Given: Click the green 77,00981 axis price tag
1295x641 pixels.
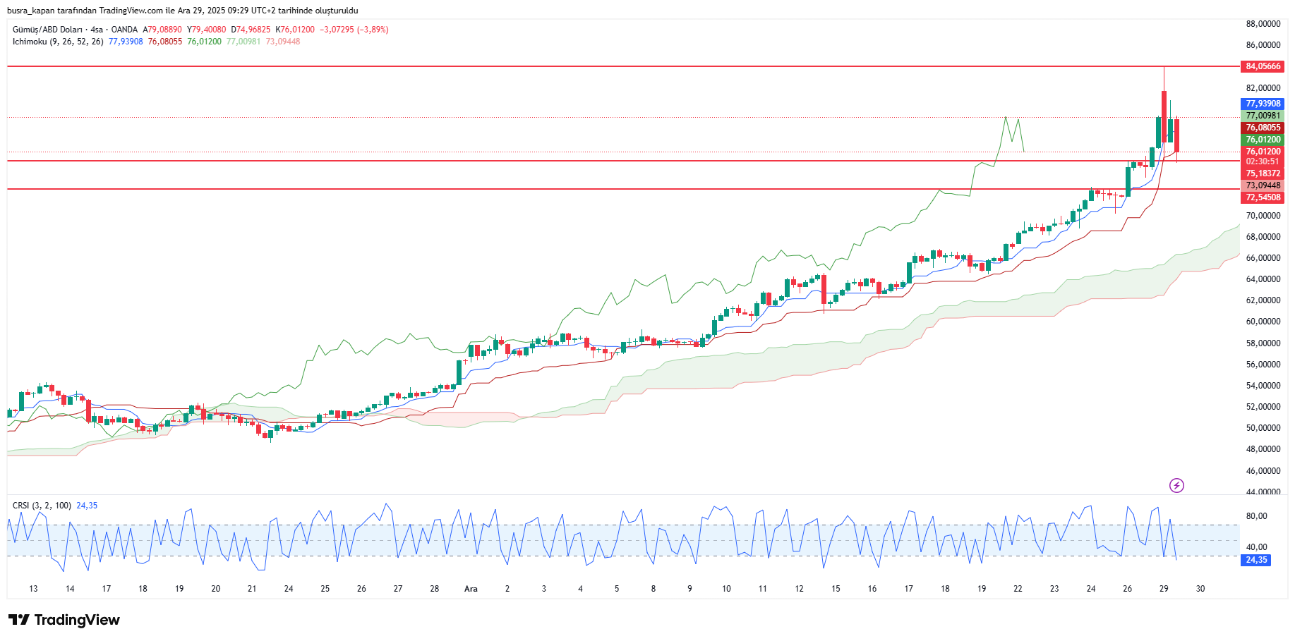Looking at the screenshot, I should pos(1263,116).
